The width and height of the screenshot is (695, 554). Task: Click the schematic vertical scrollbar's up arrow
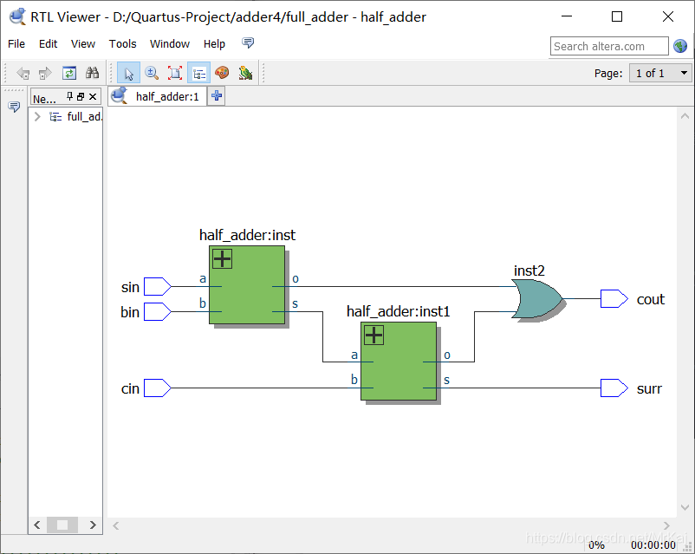point(685,116)
